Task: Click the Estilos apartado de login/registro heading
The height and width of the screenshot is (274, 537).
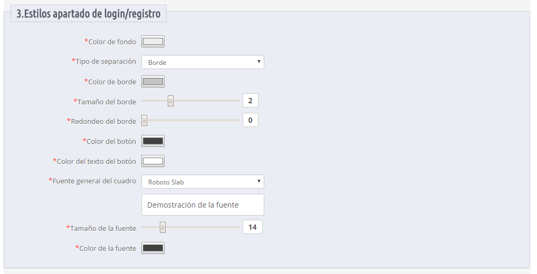Action: (x=89, y=14)
